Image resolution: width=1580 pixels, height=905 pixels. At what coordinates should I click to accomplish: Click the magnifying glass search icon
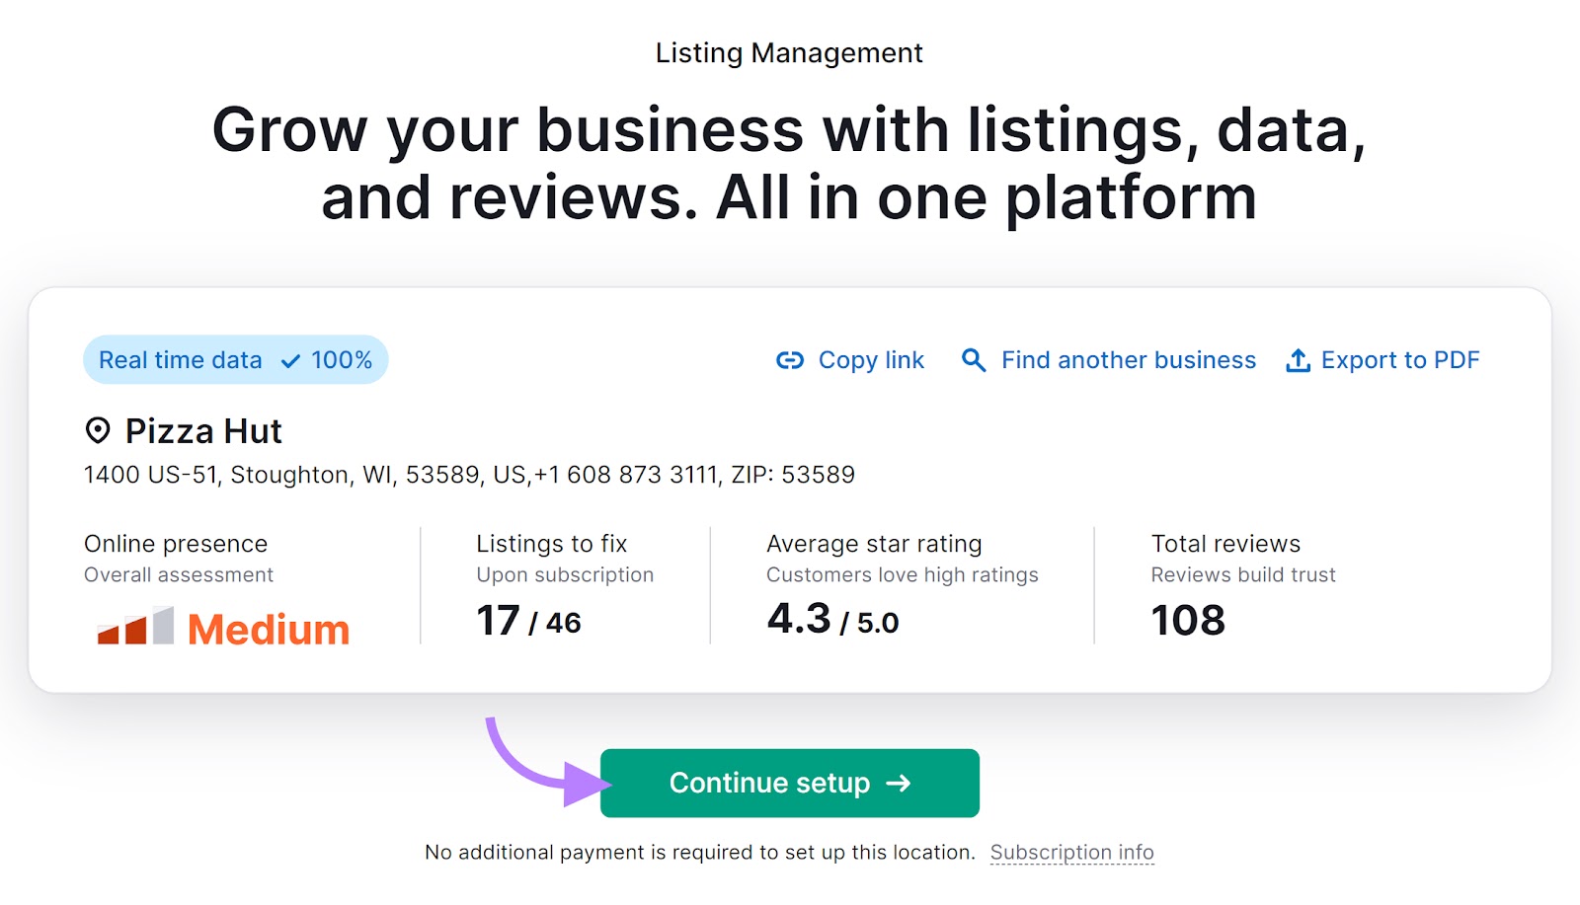click(x=974, y=360)
